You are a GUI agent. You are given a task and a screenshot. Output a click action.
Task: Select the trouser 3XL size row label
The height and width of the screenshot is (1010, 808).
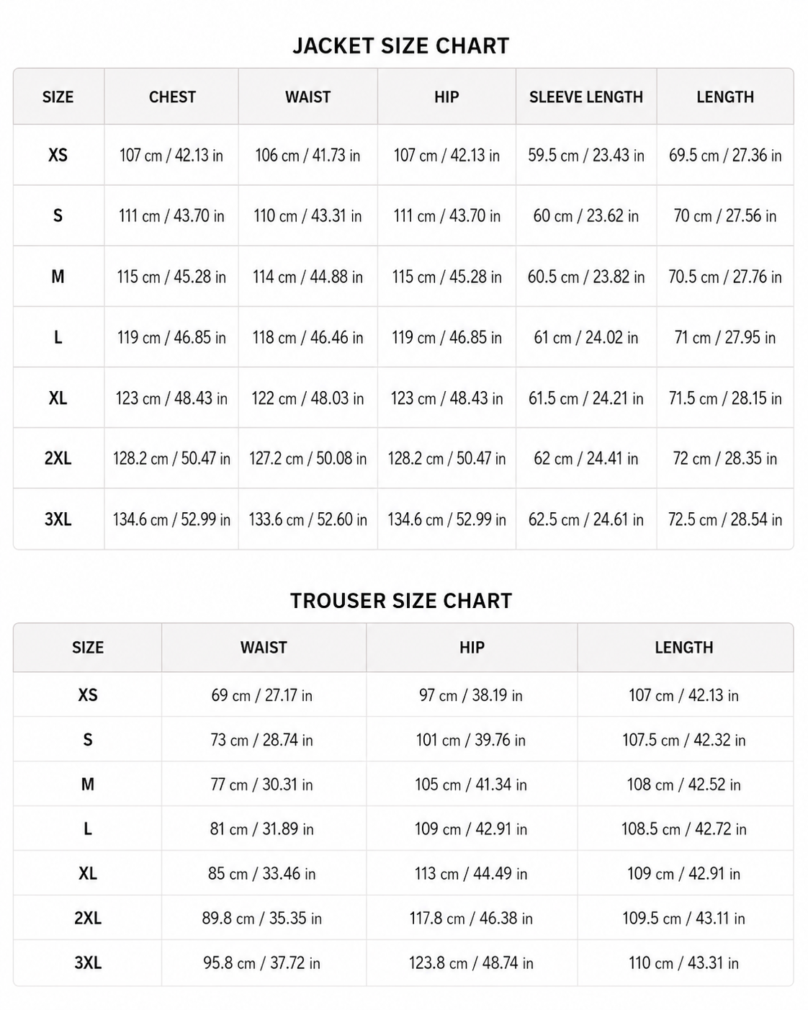pos(88,963)
